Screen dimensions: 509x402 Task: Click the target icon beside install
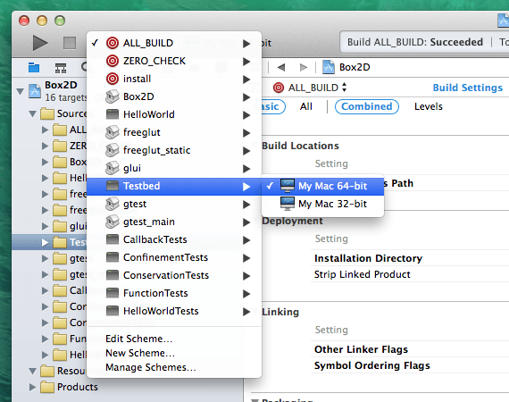[113, 79]
